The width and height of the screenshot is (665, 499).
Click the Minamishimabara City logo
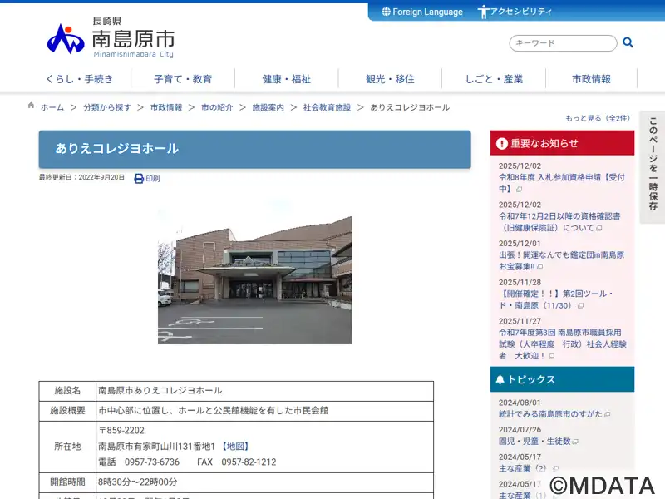(111, 39)
